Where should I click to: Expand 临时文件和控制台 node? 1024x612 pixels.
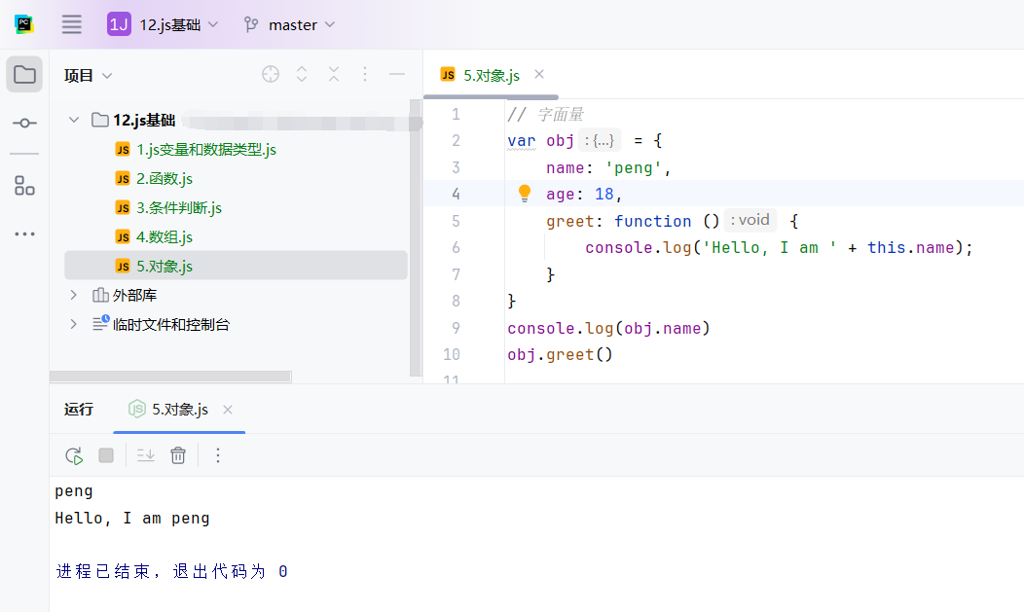[73, 324]
